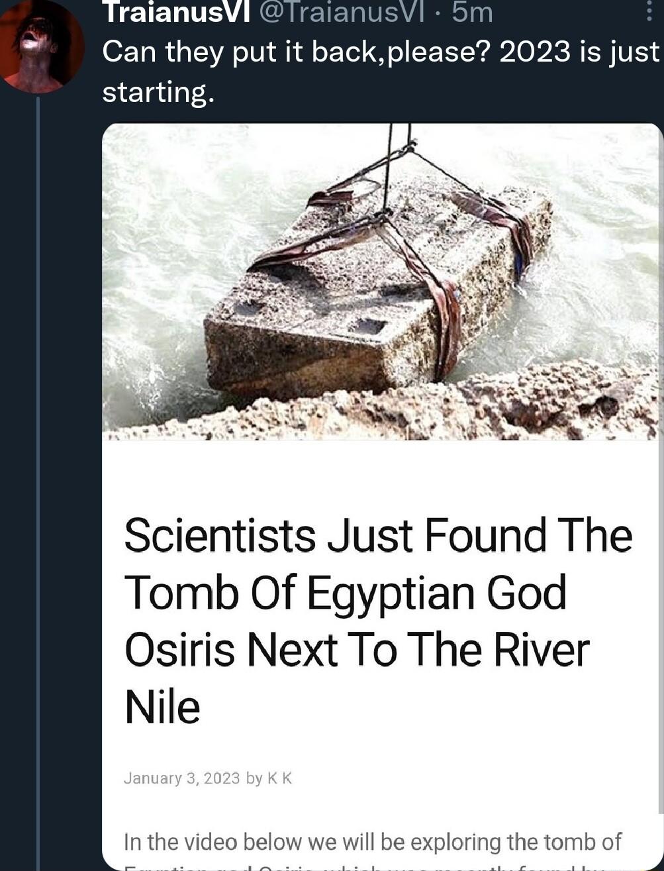Click the 'January 3, 2023' article date
Screen dimensions: 664x871
pyautogui.click(x=181, y=778)
